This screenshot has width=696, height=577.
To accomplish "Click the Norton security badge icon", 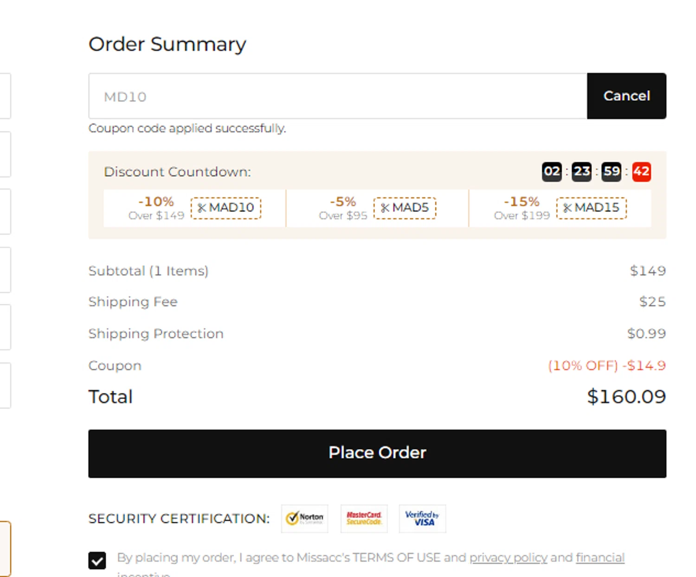I will [x=304, y=518].
